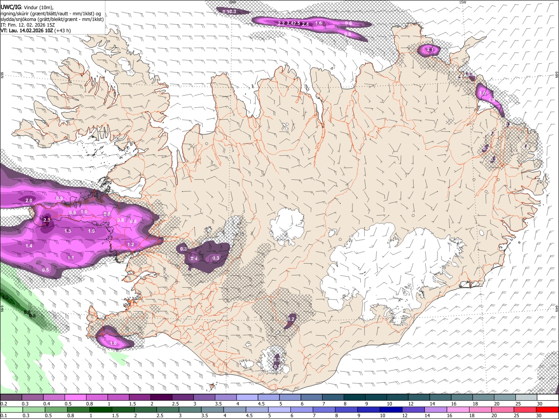Image resolution: width=559 pixels, height=419 pixels.
Task: Click the 1.2 snowfall value near the west coast
Action: (x=131, y=245)
